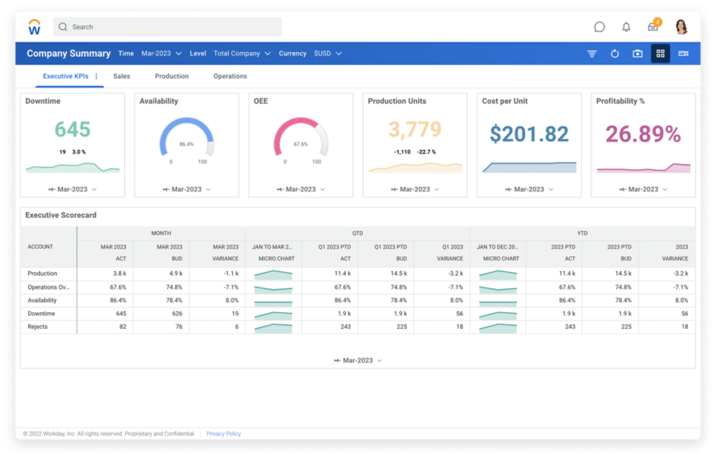
Task: Click the user profile avatar
Action: pos(681,27)
